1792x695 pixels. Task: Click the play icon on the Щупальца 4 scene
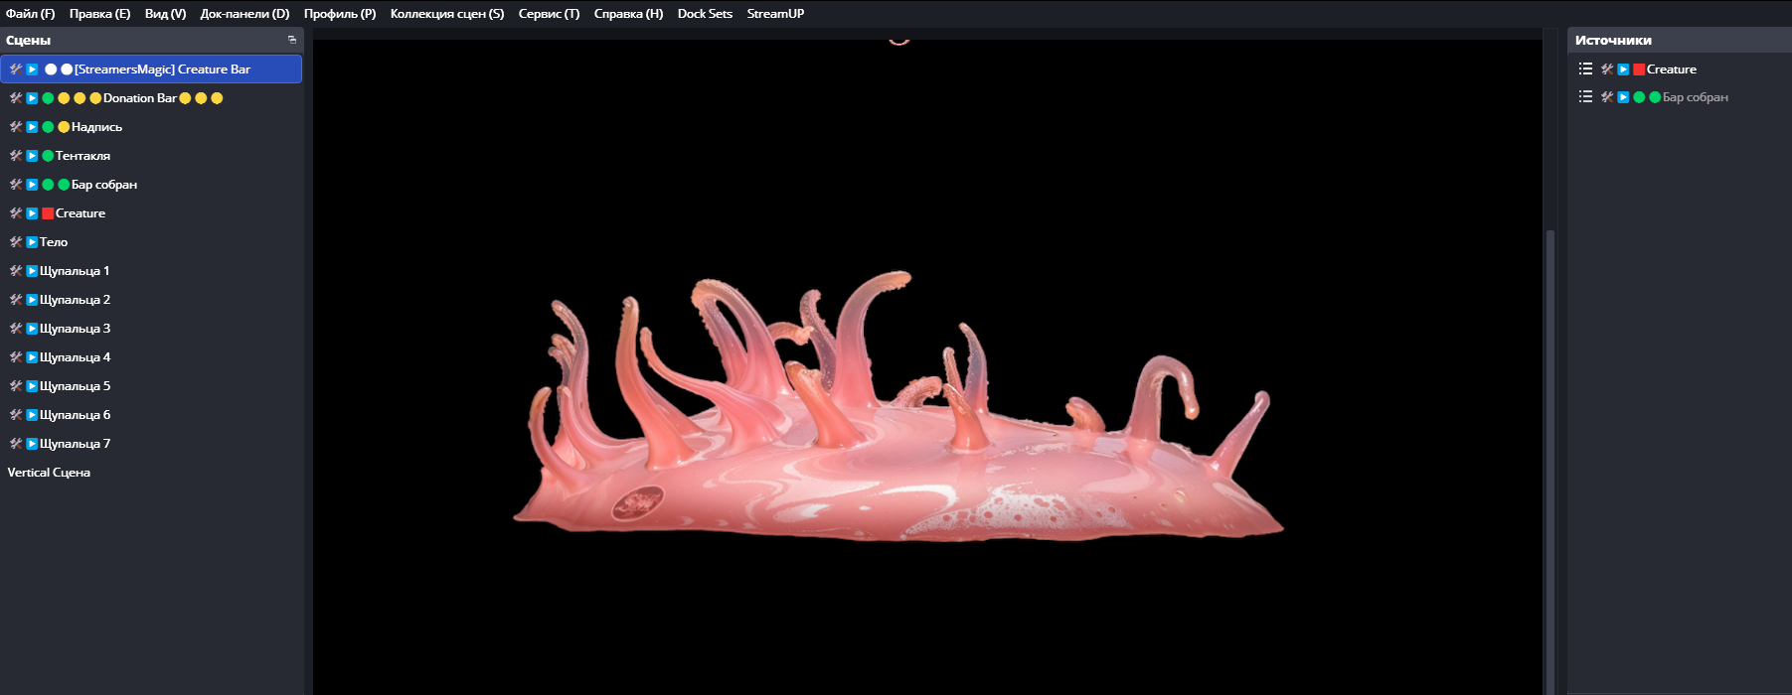(32, 357)
